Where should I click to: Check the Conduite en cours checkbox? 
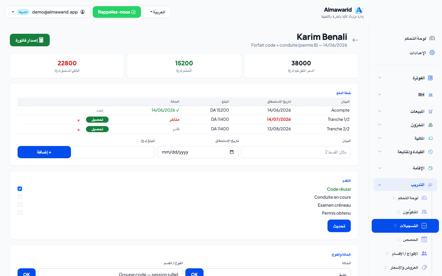coord(20,197)
